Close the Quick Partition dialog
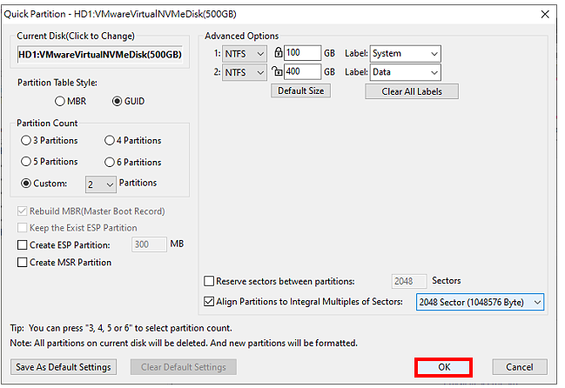 pos(545,14)
